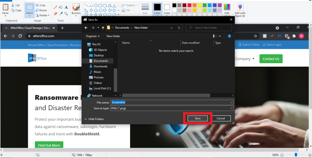The image size is (312, 158).
Task: Select the Pencil tool in Paint
Action: [55, 7]
